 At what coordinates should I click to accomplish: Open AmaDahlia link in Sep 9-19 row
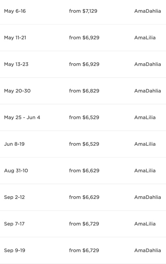147,250
